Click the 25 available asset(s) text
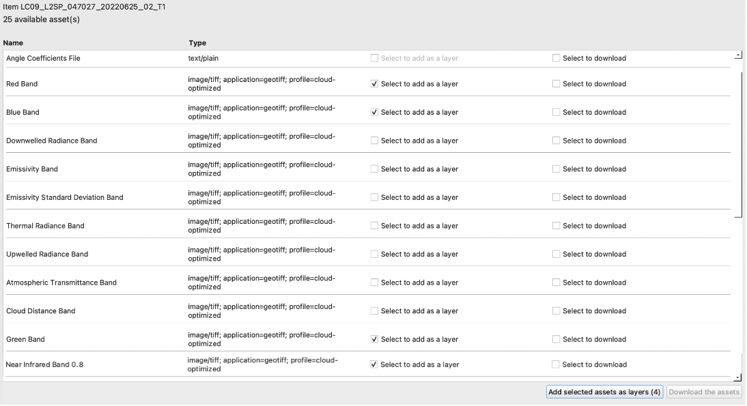747x406 pixels. pyautogui.click(x=42, y=20)
